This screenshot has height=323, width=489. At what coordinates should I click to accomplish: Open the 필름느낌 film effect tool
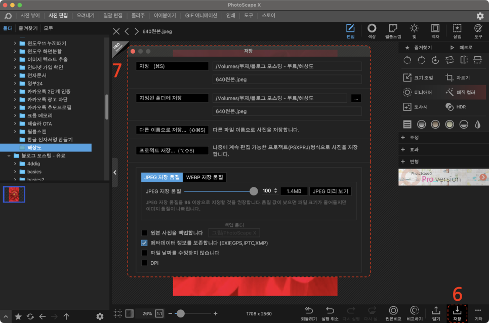(x=393, y=31)
